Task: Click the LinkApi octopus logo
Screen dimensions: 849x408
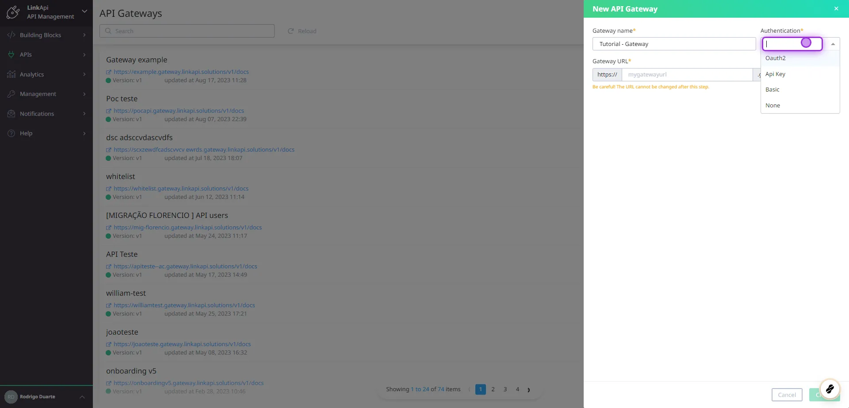Action: 13,12
